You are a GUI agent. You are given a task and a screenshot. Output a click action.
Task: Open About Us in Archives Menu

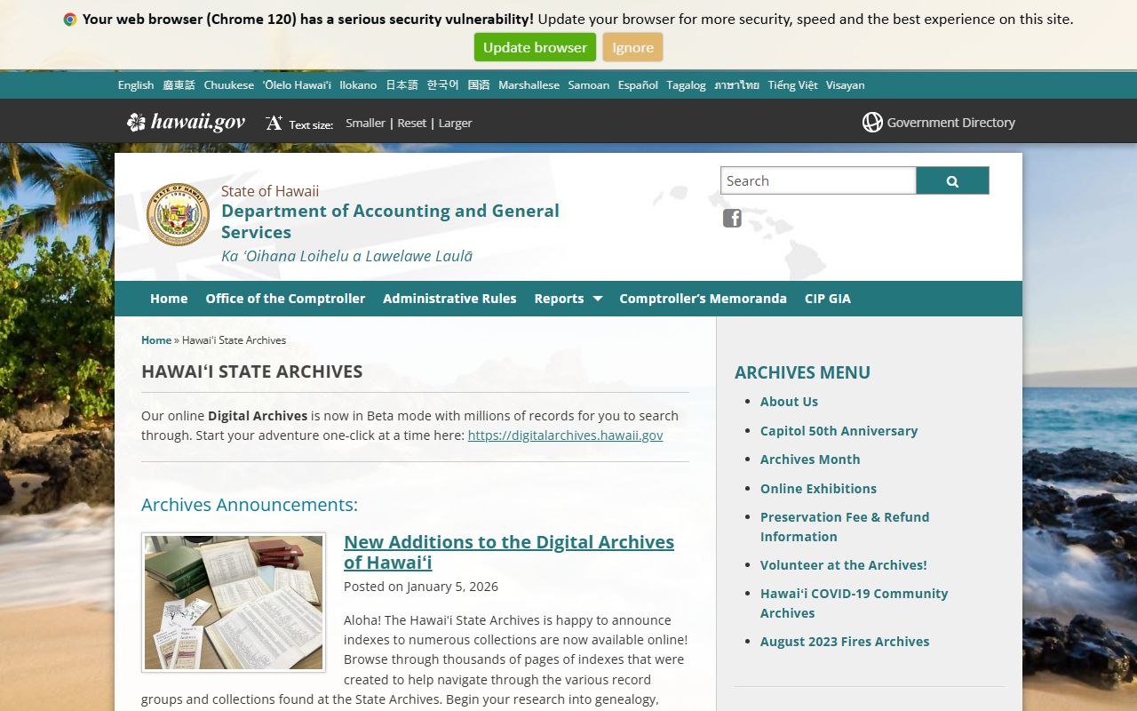click(x=789, y=402)
